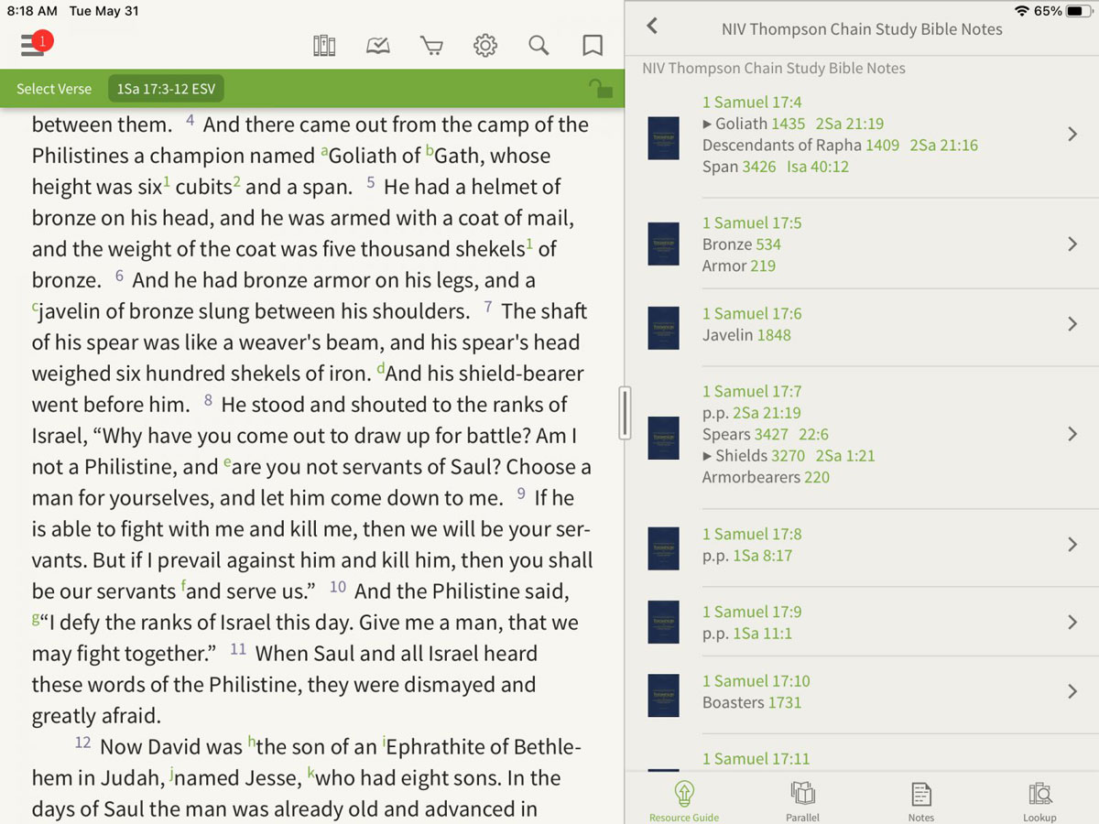This screenshot has height=824, width=1099.
Task: Grab the split-pane divider handle
Action: (626, 412)
